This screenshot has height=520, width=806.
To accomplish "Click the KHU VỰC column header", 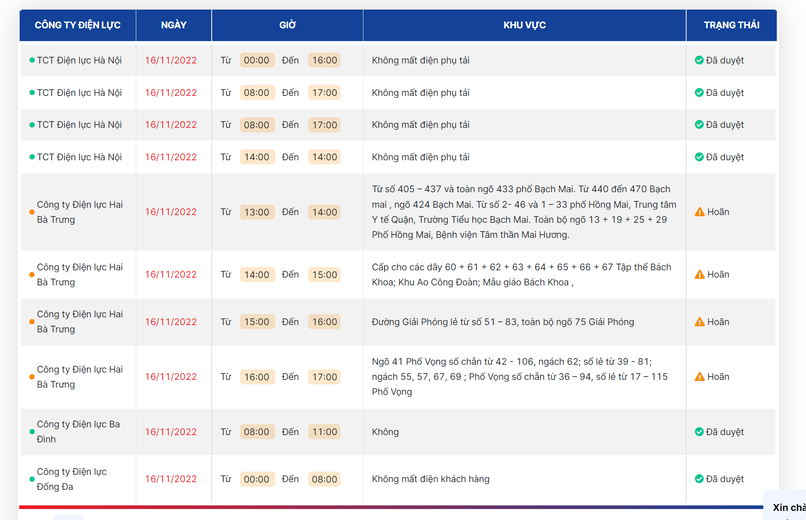I will (x=524, y=25).
